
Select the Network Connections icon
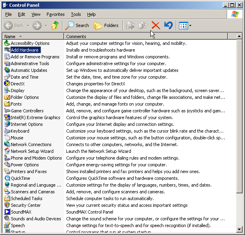7,144
